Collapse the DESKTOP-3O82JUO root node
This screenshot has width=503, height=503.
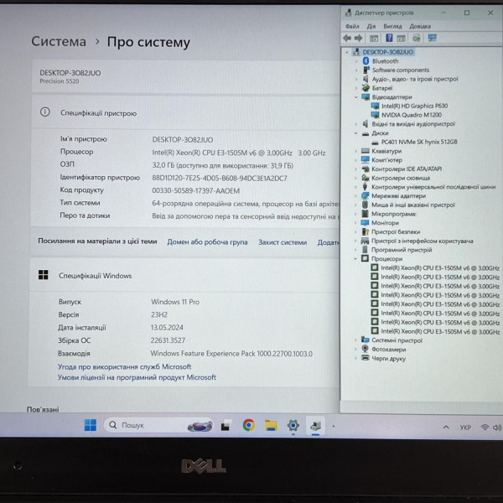(x=346, y=52)
